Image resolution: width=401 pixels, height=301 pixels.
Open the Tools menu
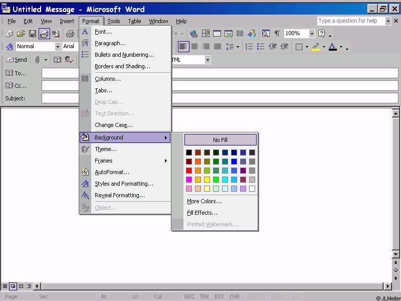pyautogui.click(x=114, y=21)
